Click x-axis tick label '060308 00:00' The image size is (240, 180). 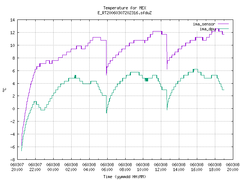click(53, 167)
